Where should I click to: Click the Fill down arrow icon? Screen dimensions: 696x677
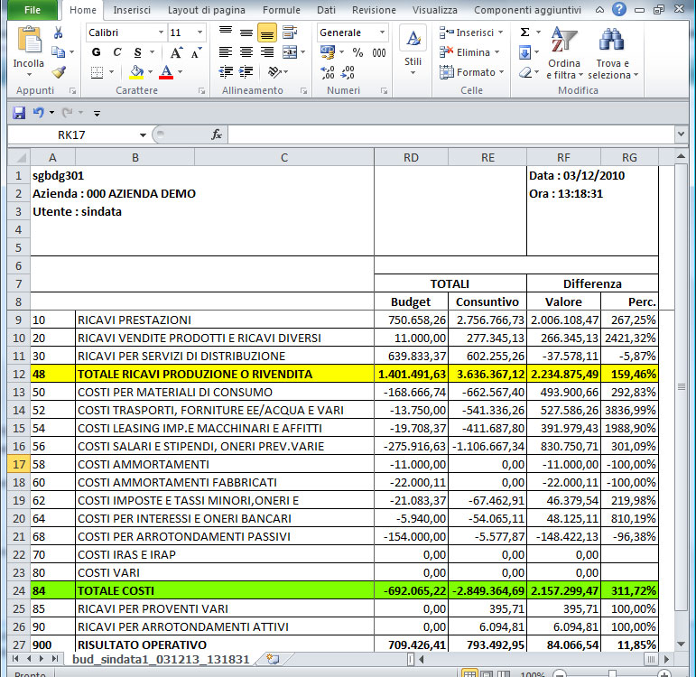pyautogui.click(x=524, y=53)
